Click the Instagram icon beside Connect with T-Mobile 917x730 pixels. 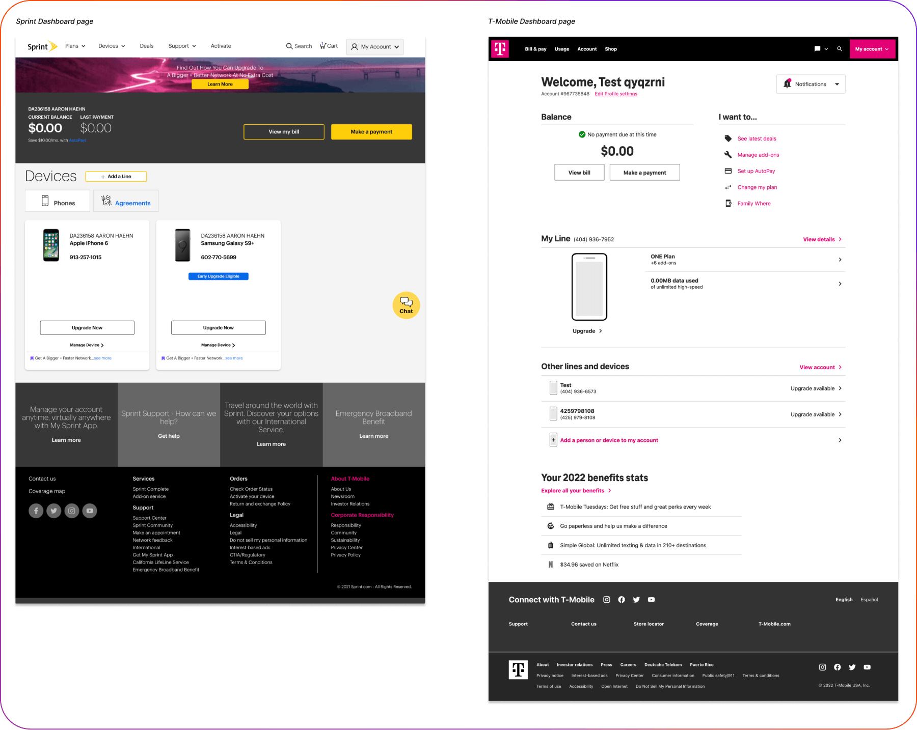606,600
